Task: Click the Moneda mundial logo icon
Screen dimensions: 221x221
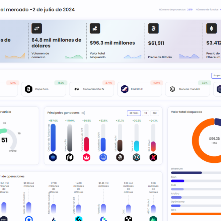Action: [172, 89]
